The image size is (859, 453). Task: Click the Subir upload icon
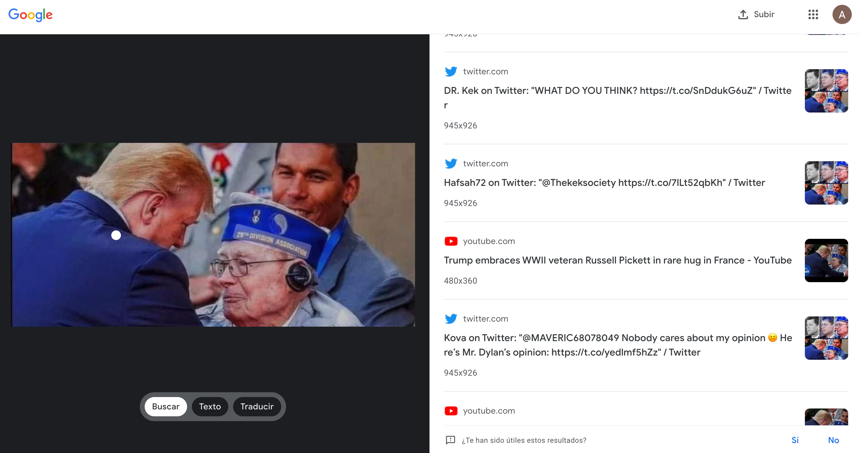[743, 15]
